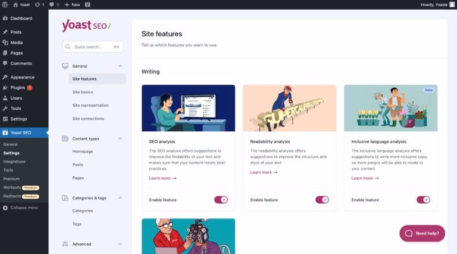457x254 pixels.
Task: Click the WordPress logo in admin bar
Action: click(x=5, y=4)
